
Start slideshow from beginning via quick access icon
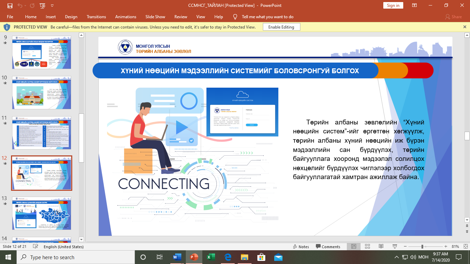click(x=42, y=5)
